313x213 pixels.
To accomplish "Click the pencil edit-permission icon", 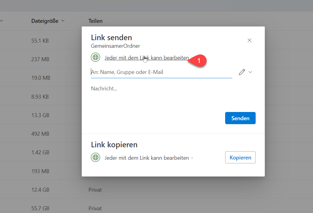I will tap(242, 72).
